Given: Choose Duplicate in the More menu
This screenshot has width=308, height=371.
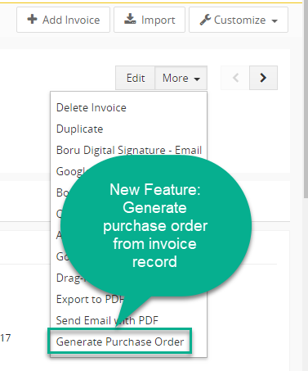Looking at the screenshot, I should [x=79, y=129].
